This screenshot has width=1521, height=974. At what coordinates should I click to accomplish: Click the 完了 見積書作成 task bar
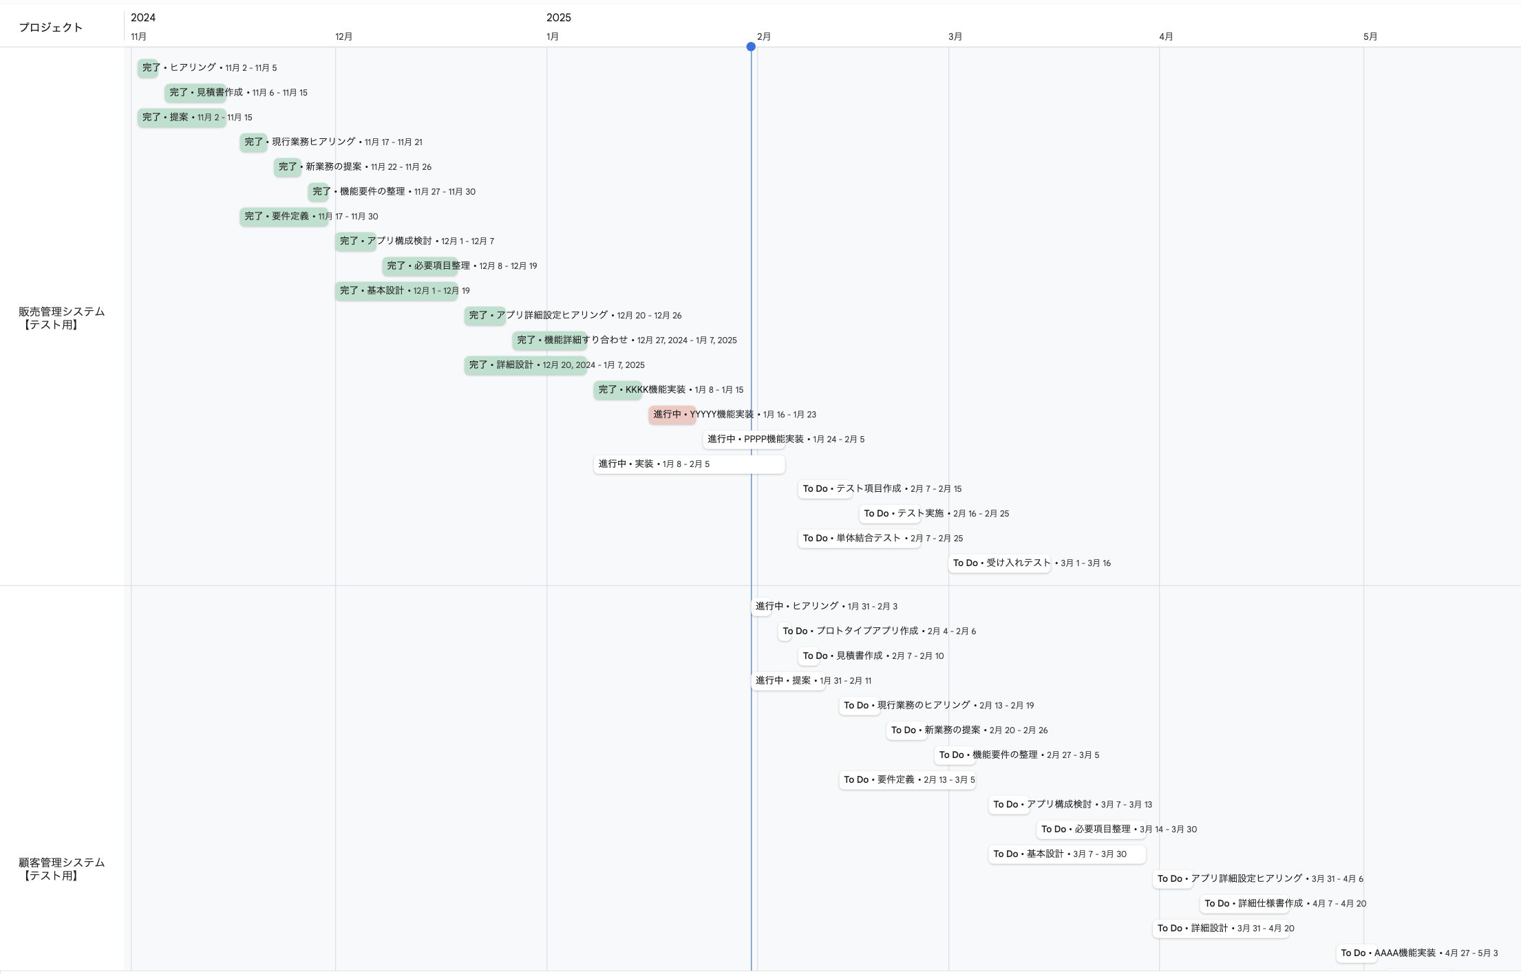pos(195,92)
